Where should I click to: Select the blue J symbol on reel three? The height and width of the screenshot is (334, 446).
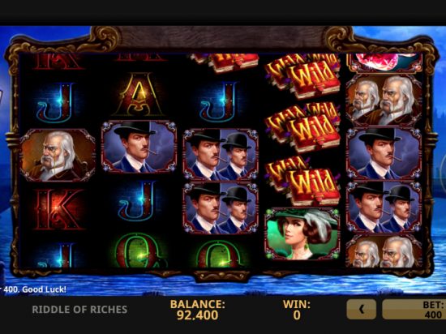(219, 101)
